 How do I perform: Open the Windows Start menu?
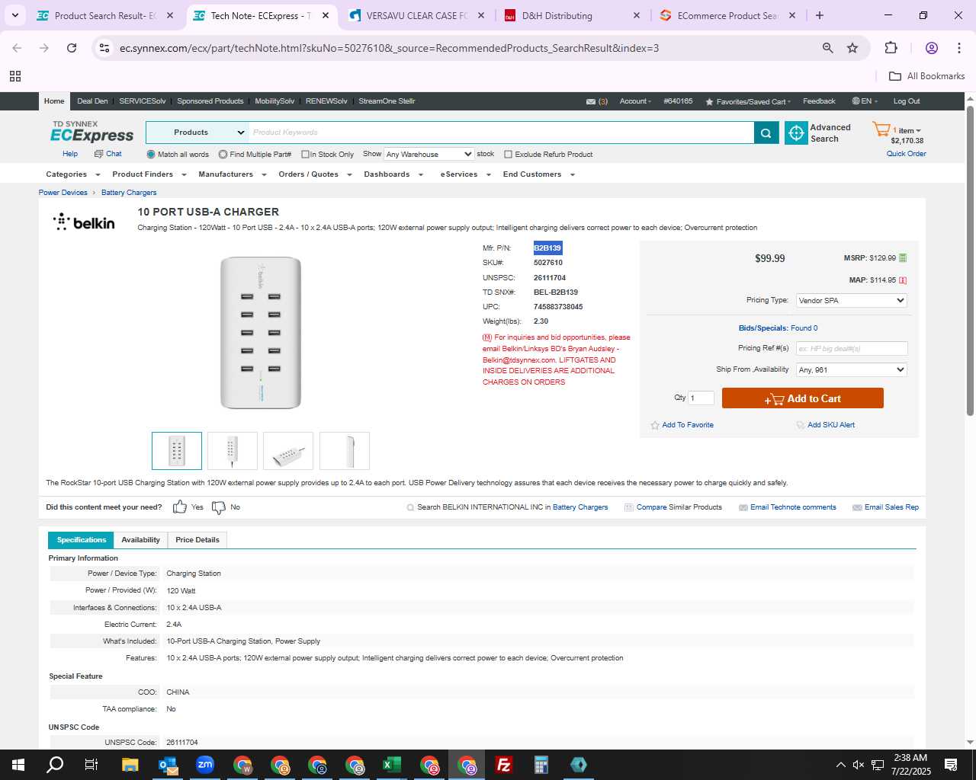point(18,765)
